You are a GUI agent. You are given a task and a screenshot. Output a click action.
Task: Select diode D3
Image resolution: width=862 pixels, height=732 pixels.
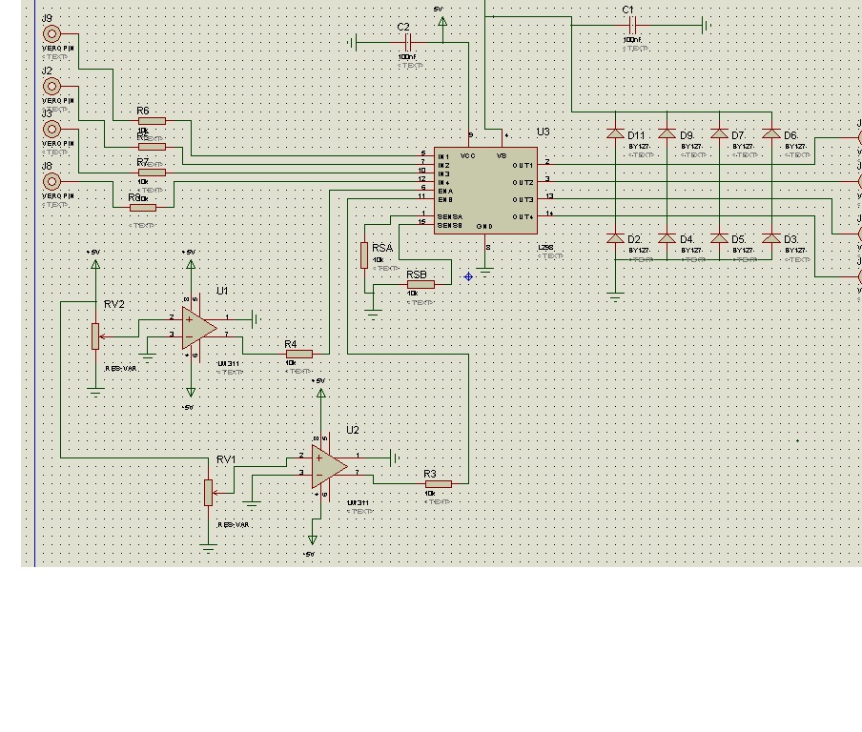(x=771, y=238)
